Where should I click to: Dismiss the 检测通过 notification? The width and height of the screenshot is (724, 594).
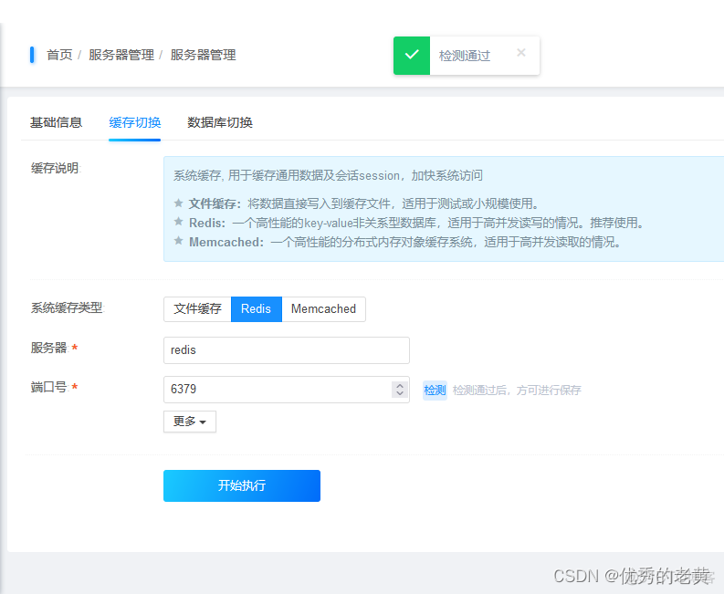[x=521, y=53]
